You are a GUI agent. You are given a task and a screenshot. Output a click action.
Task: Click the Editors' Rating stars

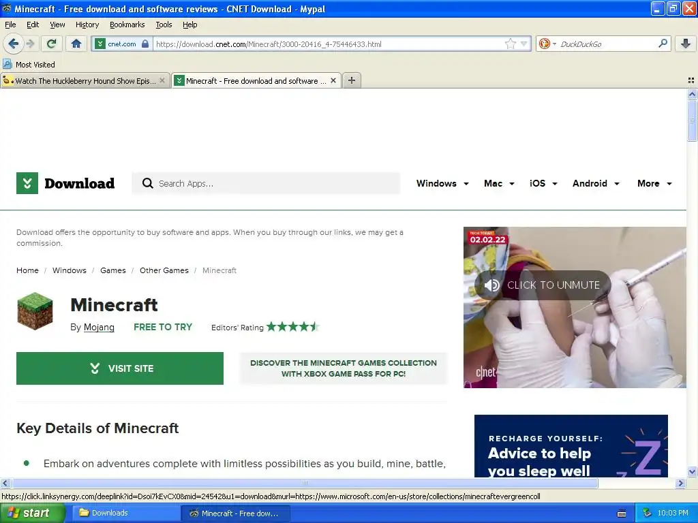pos(293,327)
